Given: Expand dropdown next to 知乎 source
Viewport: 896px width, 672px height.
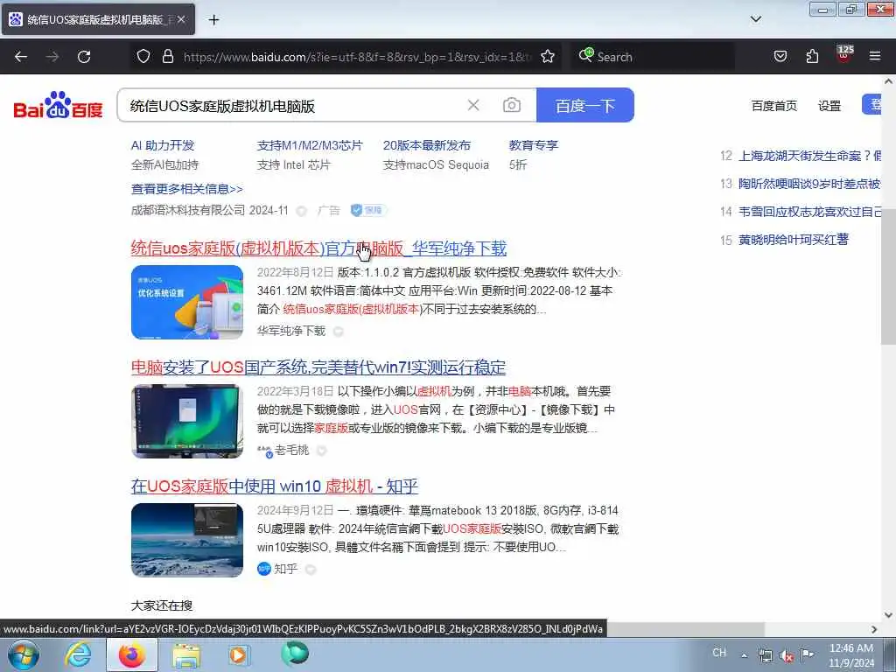Looking at the screenshot, I should 311,570.
